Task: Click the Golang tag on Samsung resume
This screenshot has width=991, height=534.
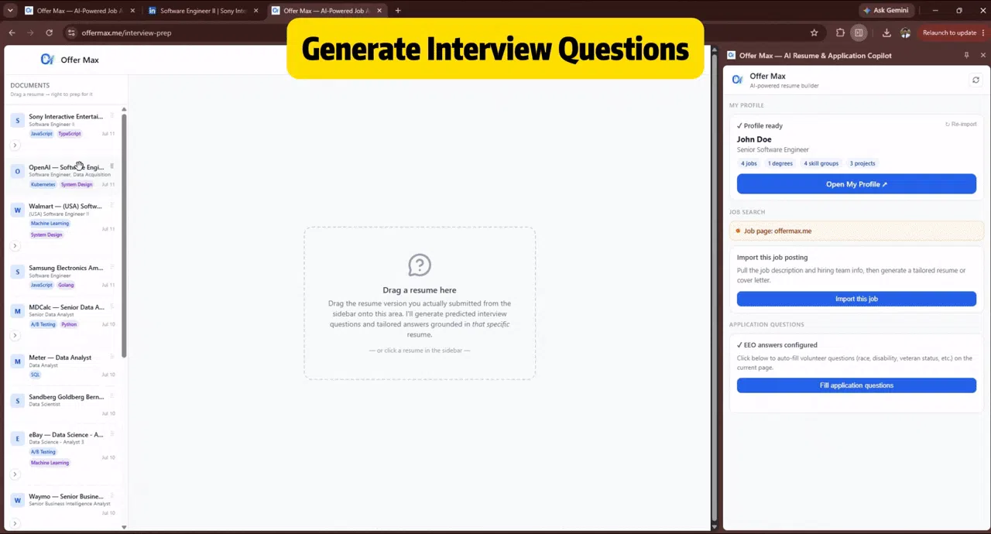Action: click(x=66, y=285)
